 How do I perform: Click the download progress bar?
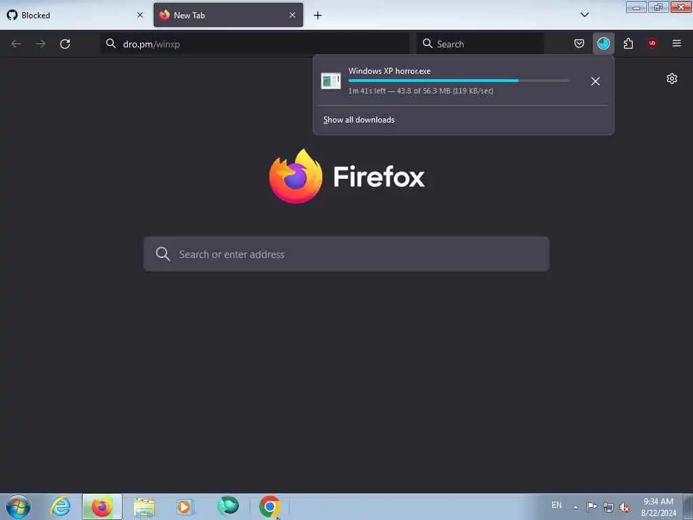[459, 81]
